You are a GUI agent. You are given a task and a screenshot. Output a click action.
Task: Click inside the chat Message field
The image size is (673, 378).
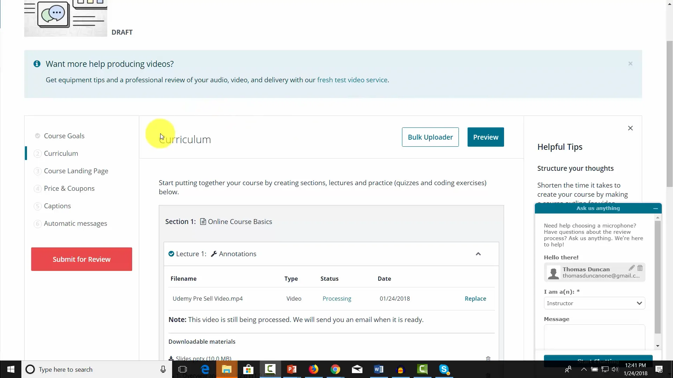(594, 336)
